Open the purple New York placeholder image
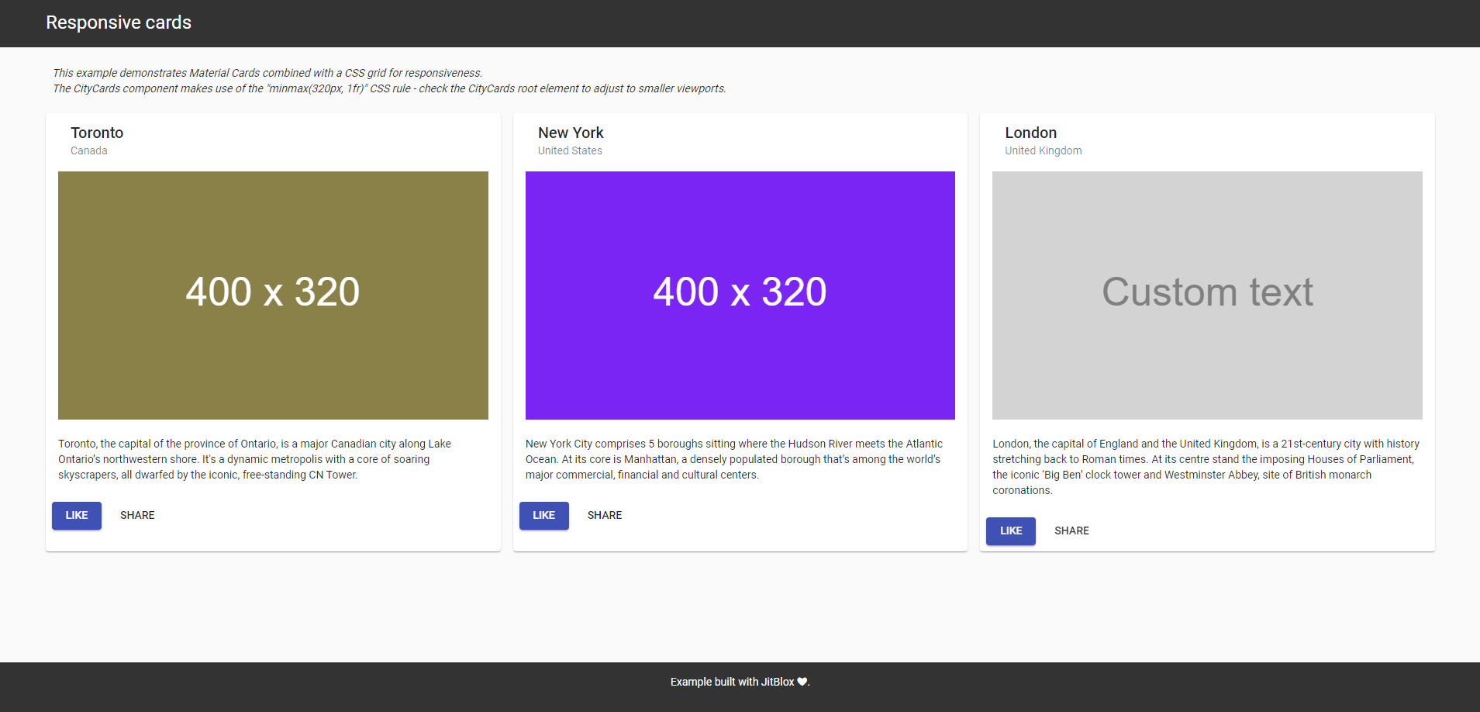Viewport: 1480px width, 712px height. click(x=740, y=296)
